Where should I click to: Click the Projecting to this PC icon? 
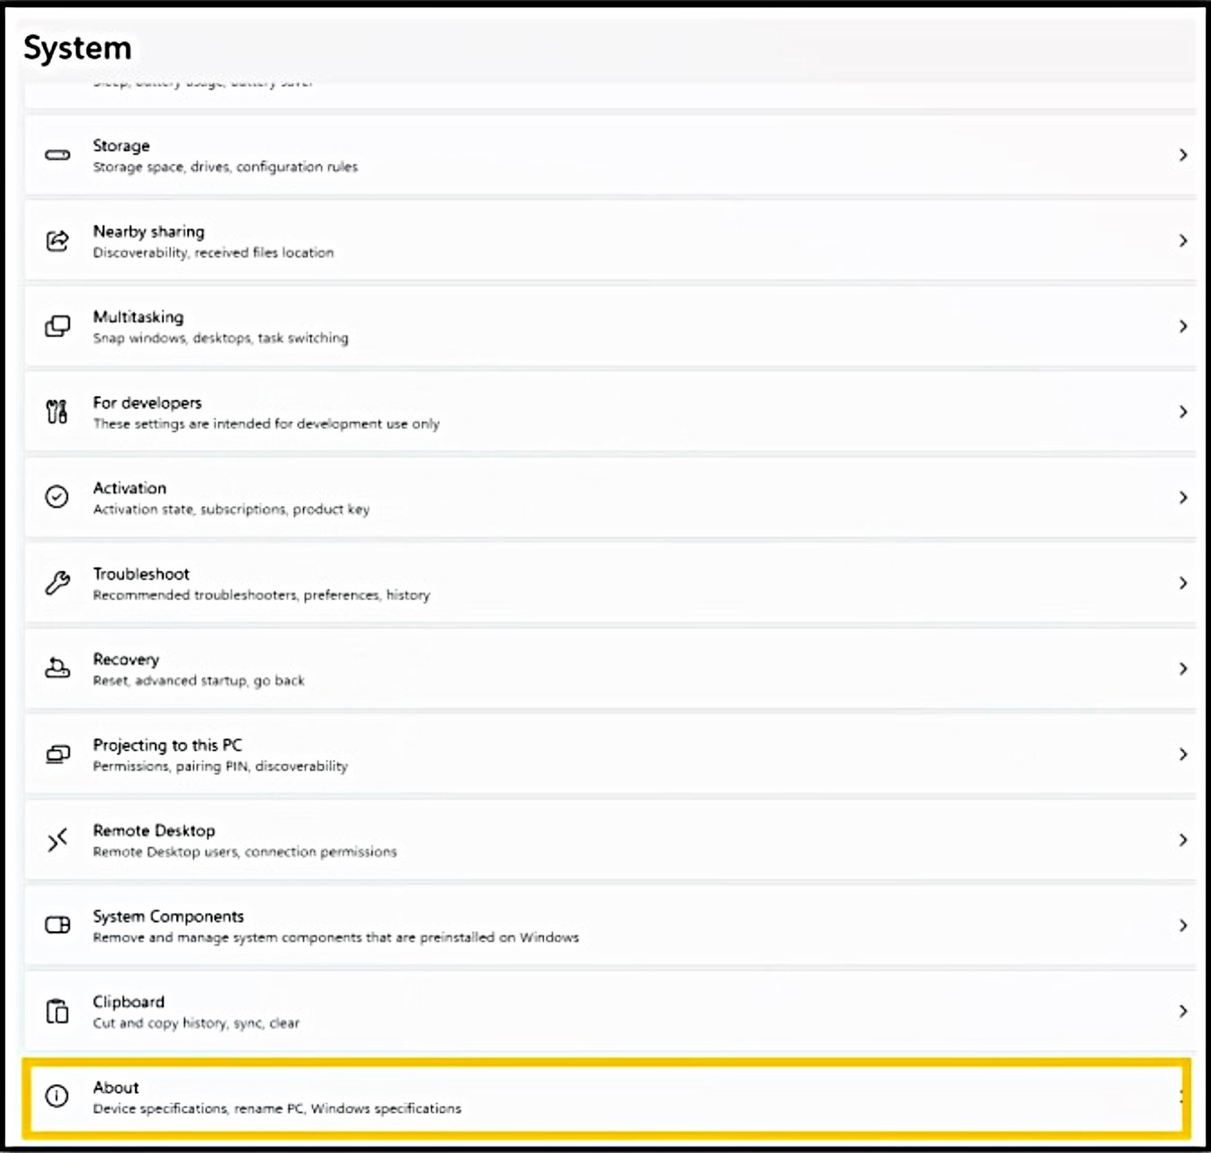tap(57, 753)
